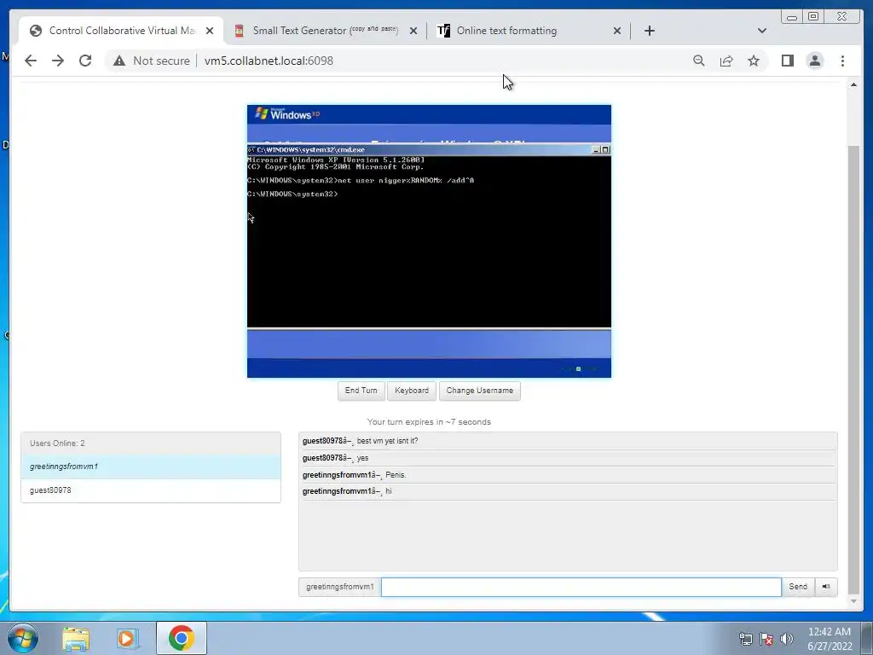Image resolution: width=873 pixels, height=655 pixels.
Task: Click the page scrollbar down arrow
Action: 853,601
